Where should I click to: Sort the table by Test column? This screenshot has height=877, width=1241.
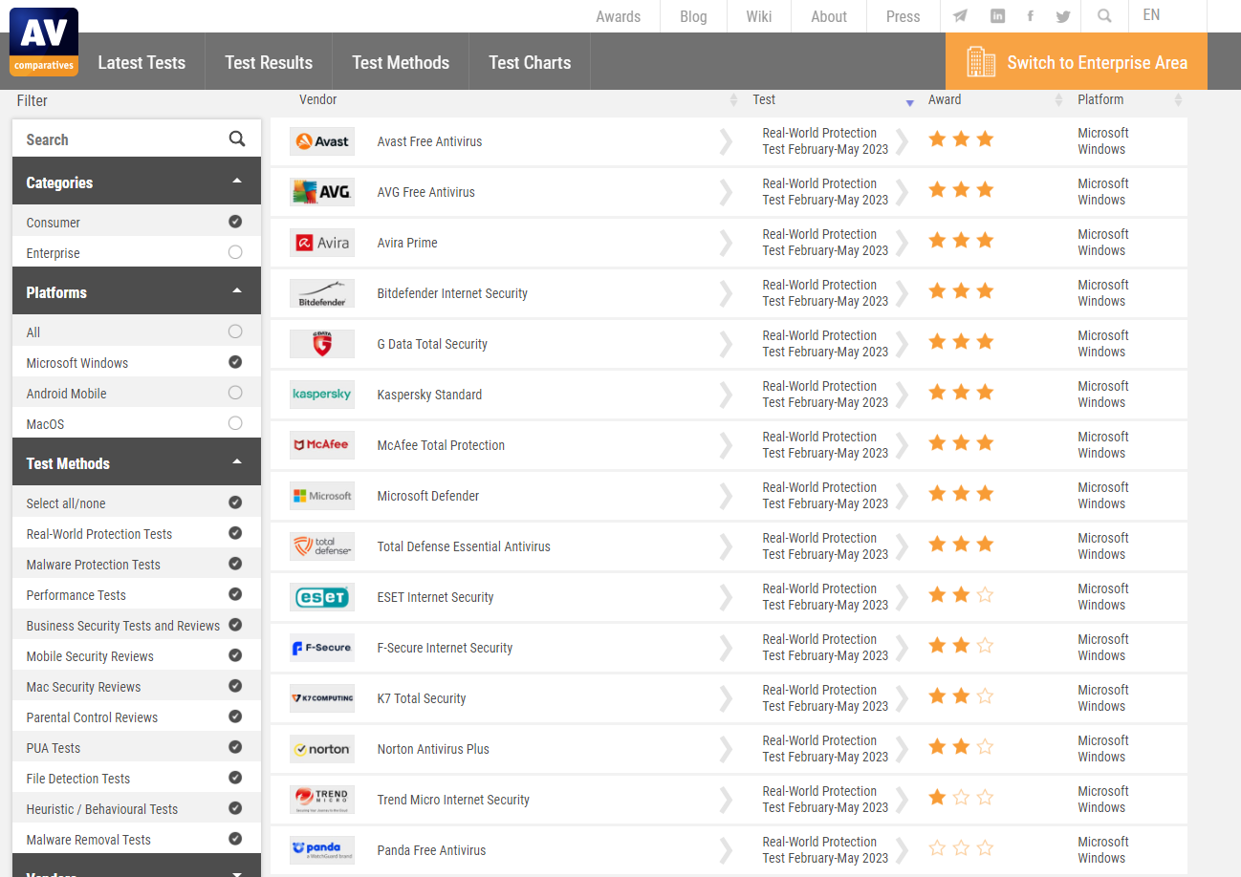coord(909,100)
